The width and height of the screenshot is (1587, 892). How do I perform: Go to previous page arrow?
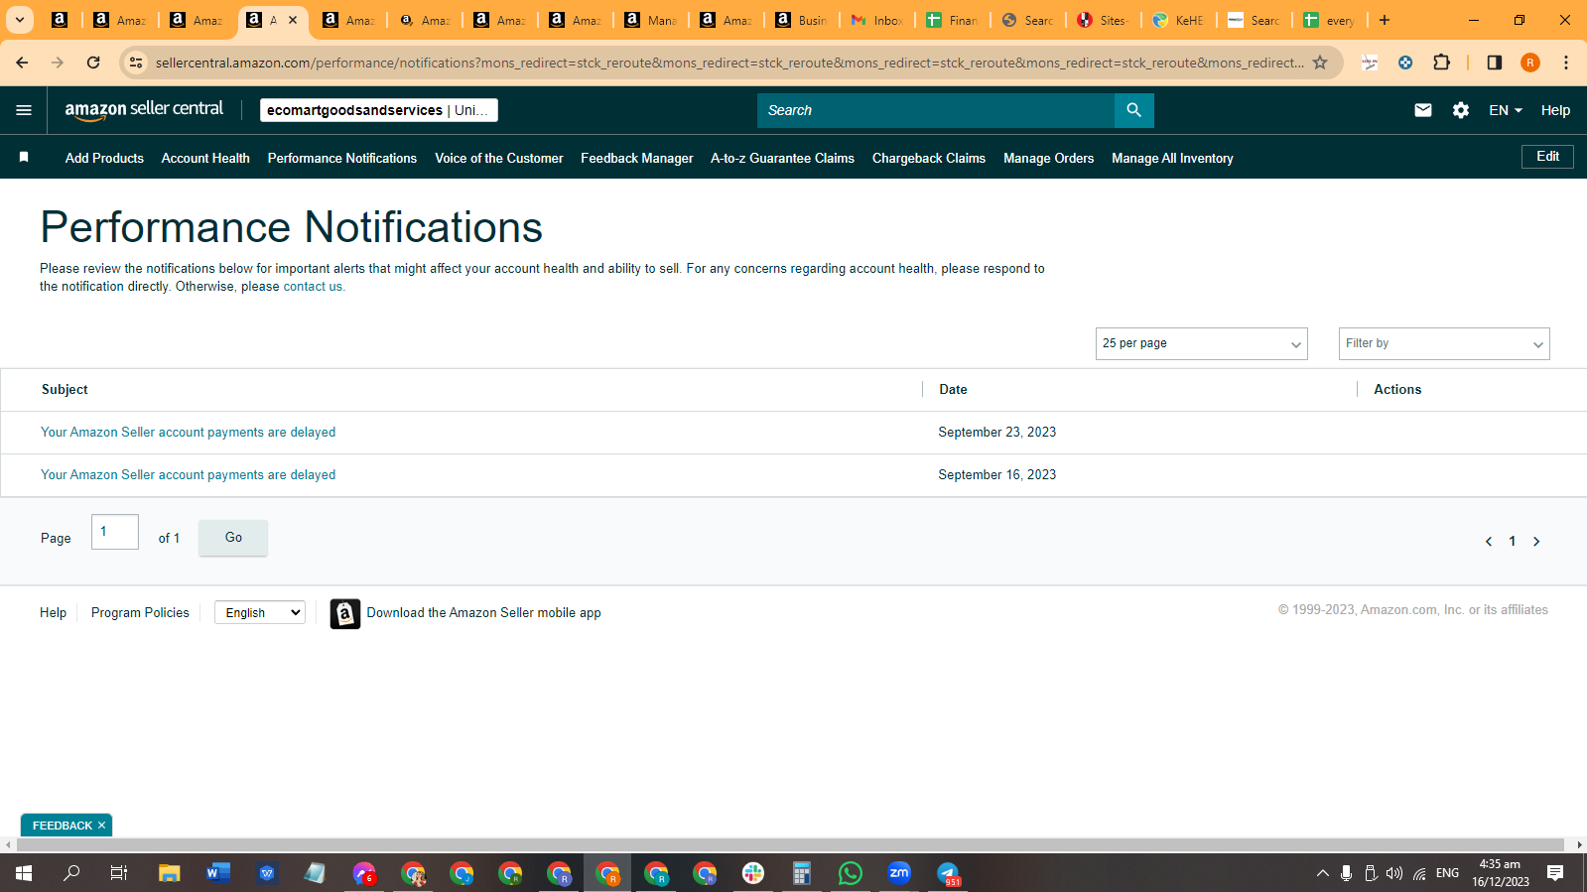tap(1488, 542)
